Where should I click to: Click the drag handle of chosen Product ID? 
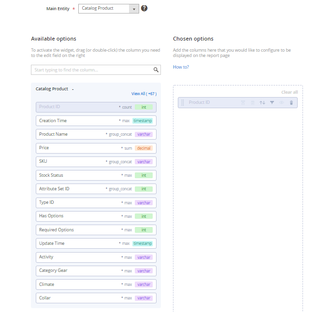(183, 102)
